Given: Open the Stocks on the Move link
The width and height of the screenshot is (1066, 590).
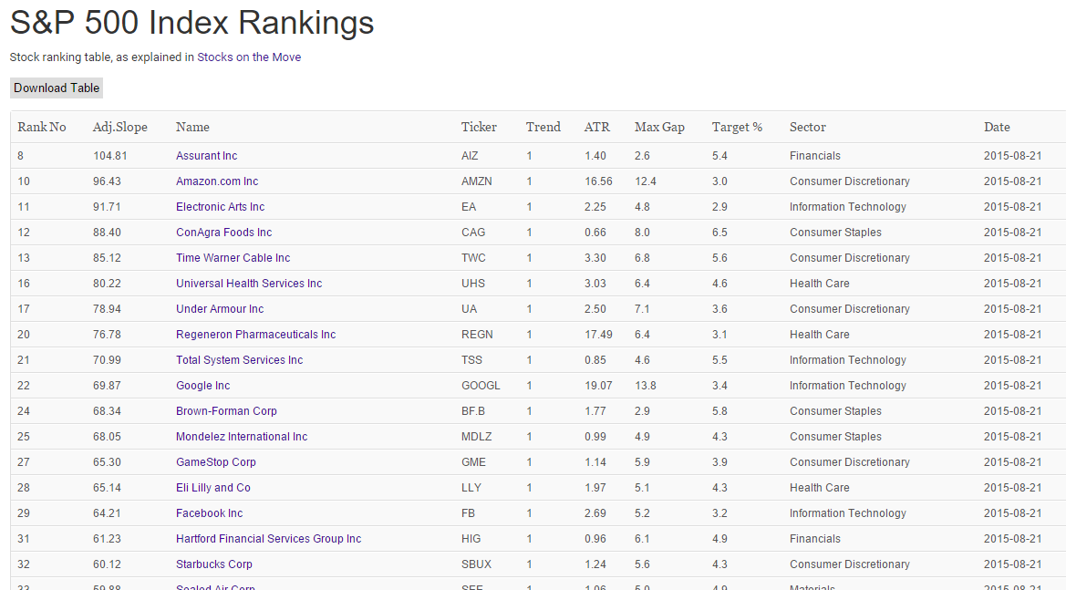Looking at the screenshot, I should [249, 57].
